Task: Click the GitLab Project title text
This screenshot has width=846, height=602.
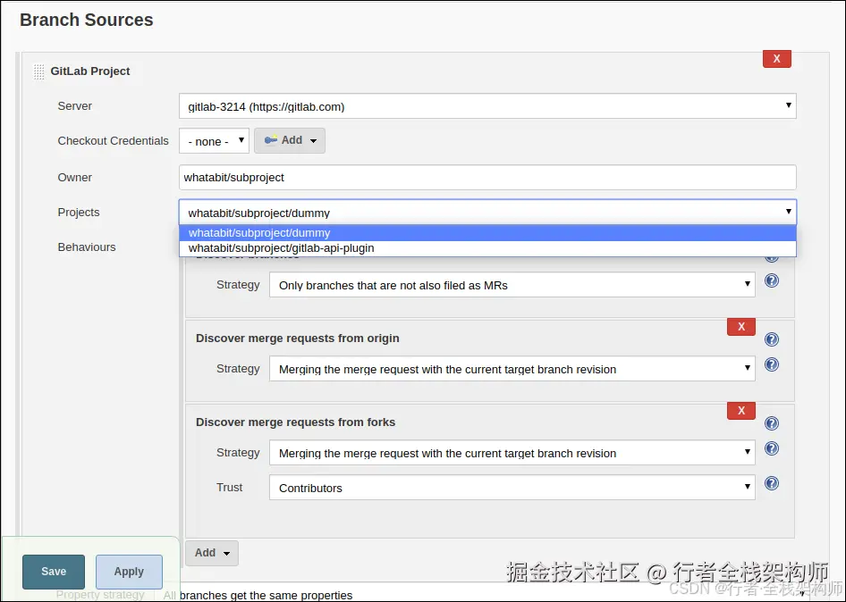Action: [90, 71]
